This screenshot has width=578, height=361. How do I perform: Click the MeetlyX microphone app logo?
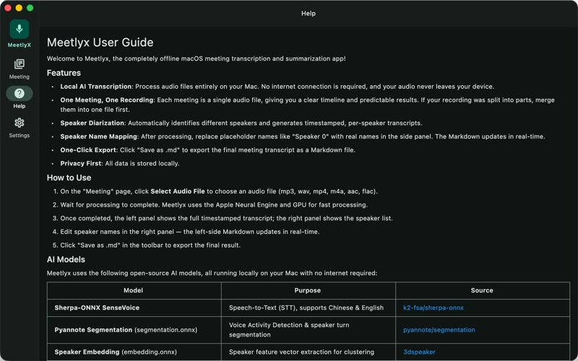click(20, 29)
